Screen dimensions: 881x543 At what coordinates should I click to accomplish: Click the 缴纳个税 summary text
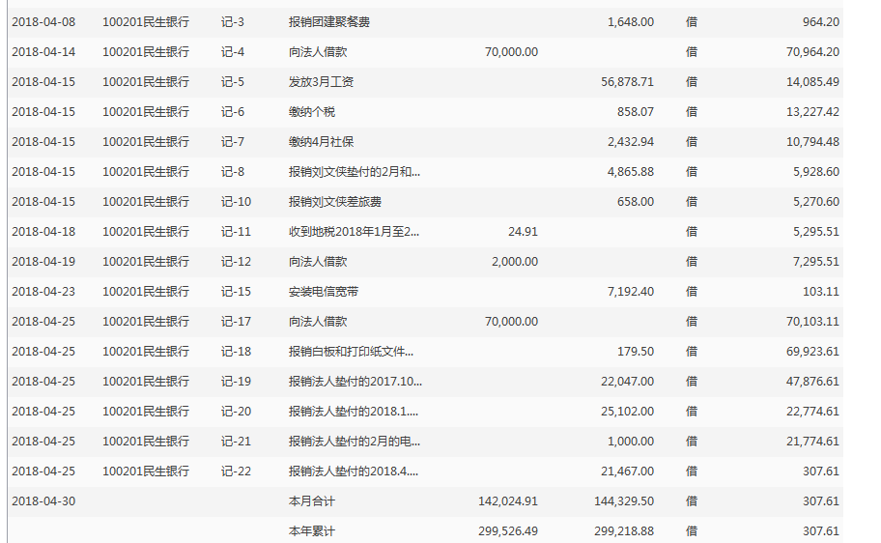[x=311, y=112]
